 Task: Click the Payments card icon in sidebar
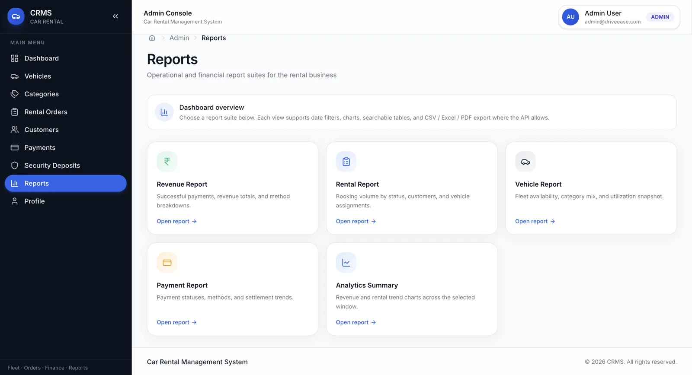click(15, 148)
